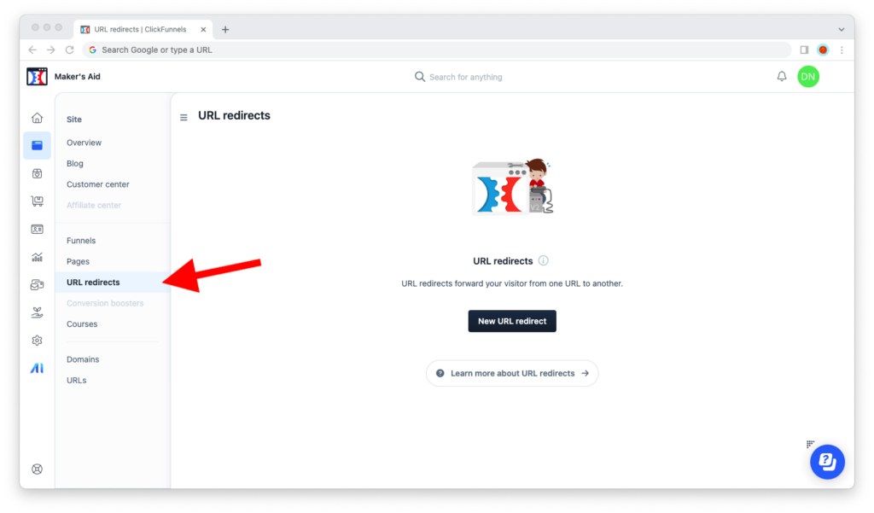The height and width of the screenshot is (513, 874).
Task: Open the Contacts card icon
Action: [37, 229]
